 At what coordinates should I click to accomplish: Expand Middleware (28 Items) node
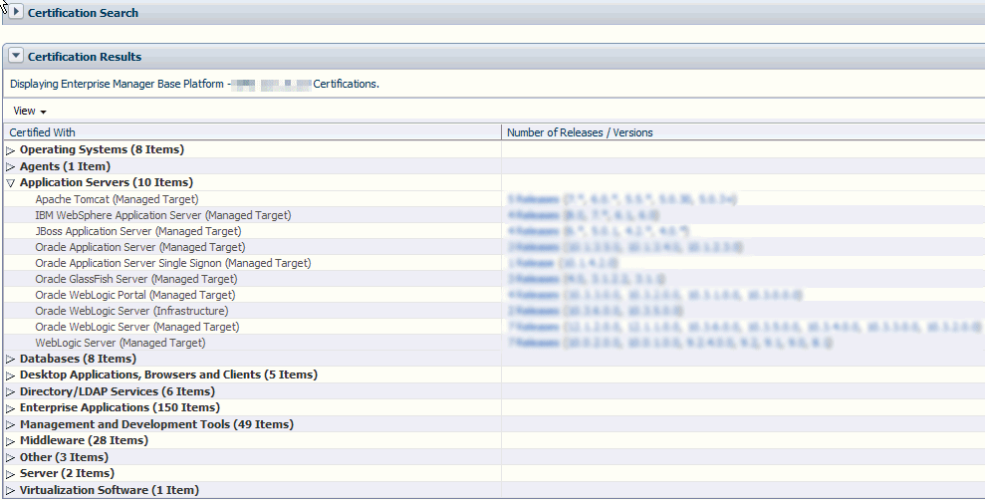pyautogui.click(x=10, y=441)
